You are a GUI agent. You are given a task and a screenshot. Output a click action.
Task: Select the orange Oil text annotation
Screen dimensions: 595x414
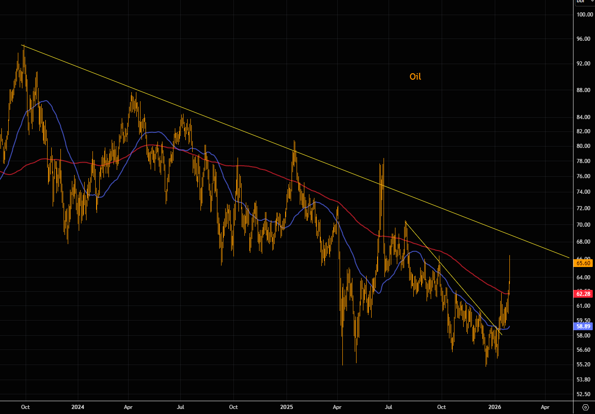(x=415, y=76)
